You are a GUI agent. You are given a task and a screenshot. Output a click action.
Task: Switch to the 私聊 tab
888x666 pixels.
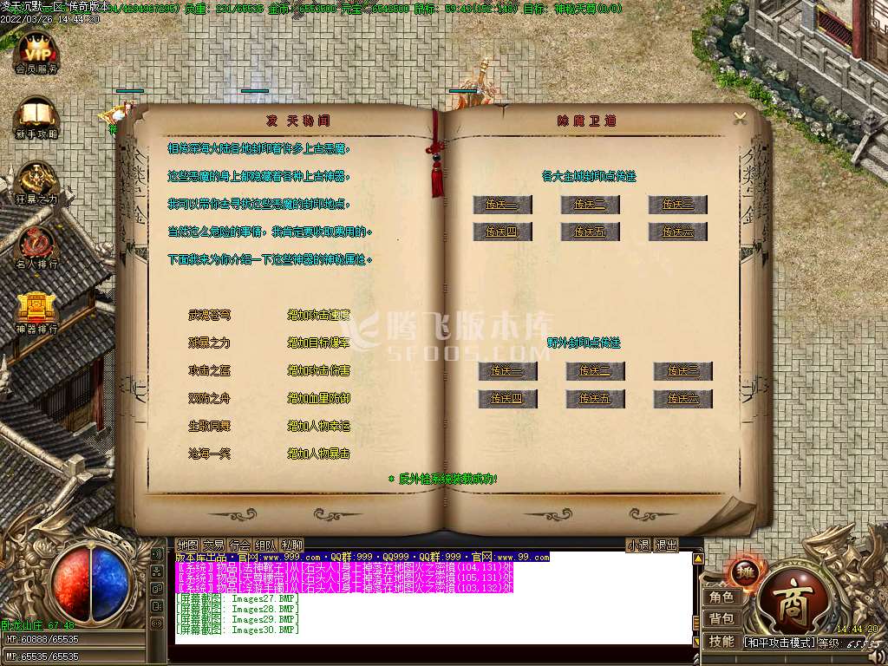click(x=291, y=545)
